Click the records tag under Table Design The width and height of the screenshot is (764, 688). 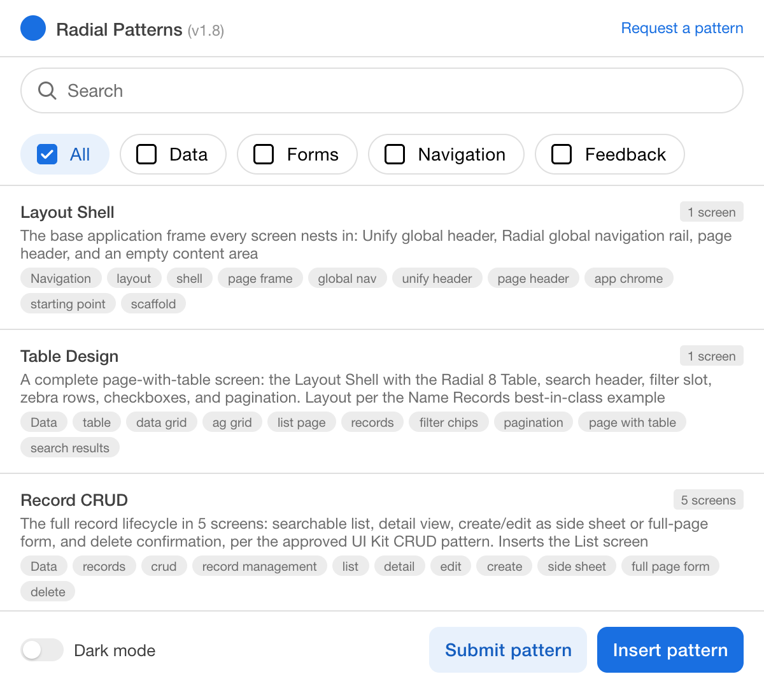372,422
